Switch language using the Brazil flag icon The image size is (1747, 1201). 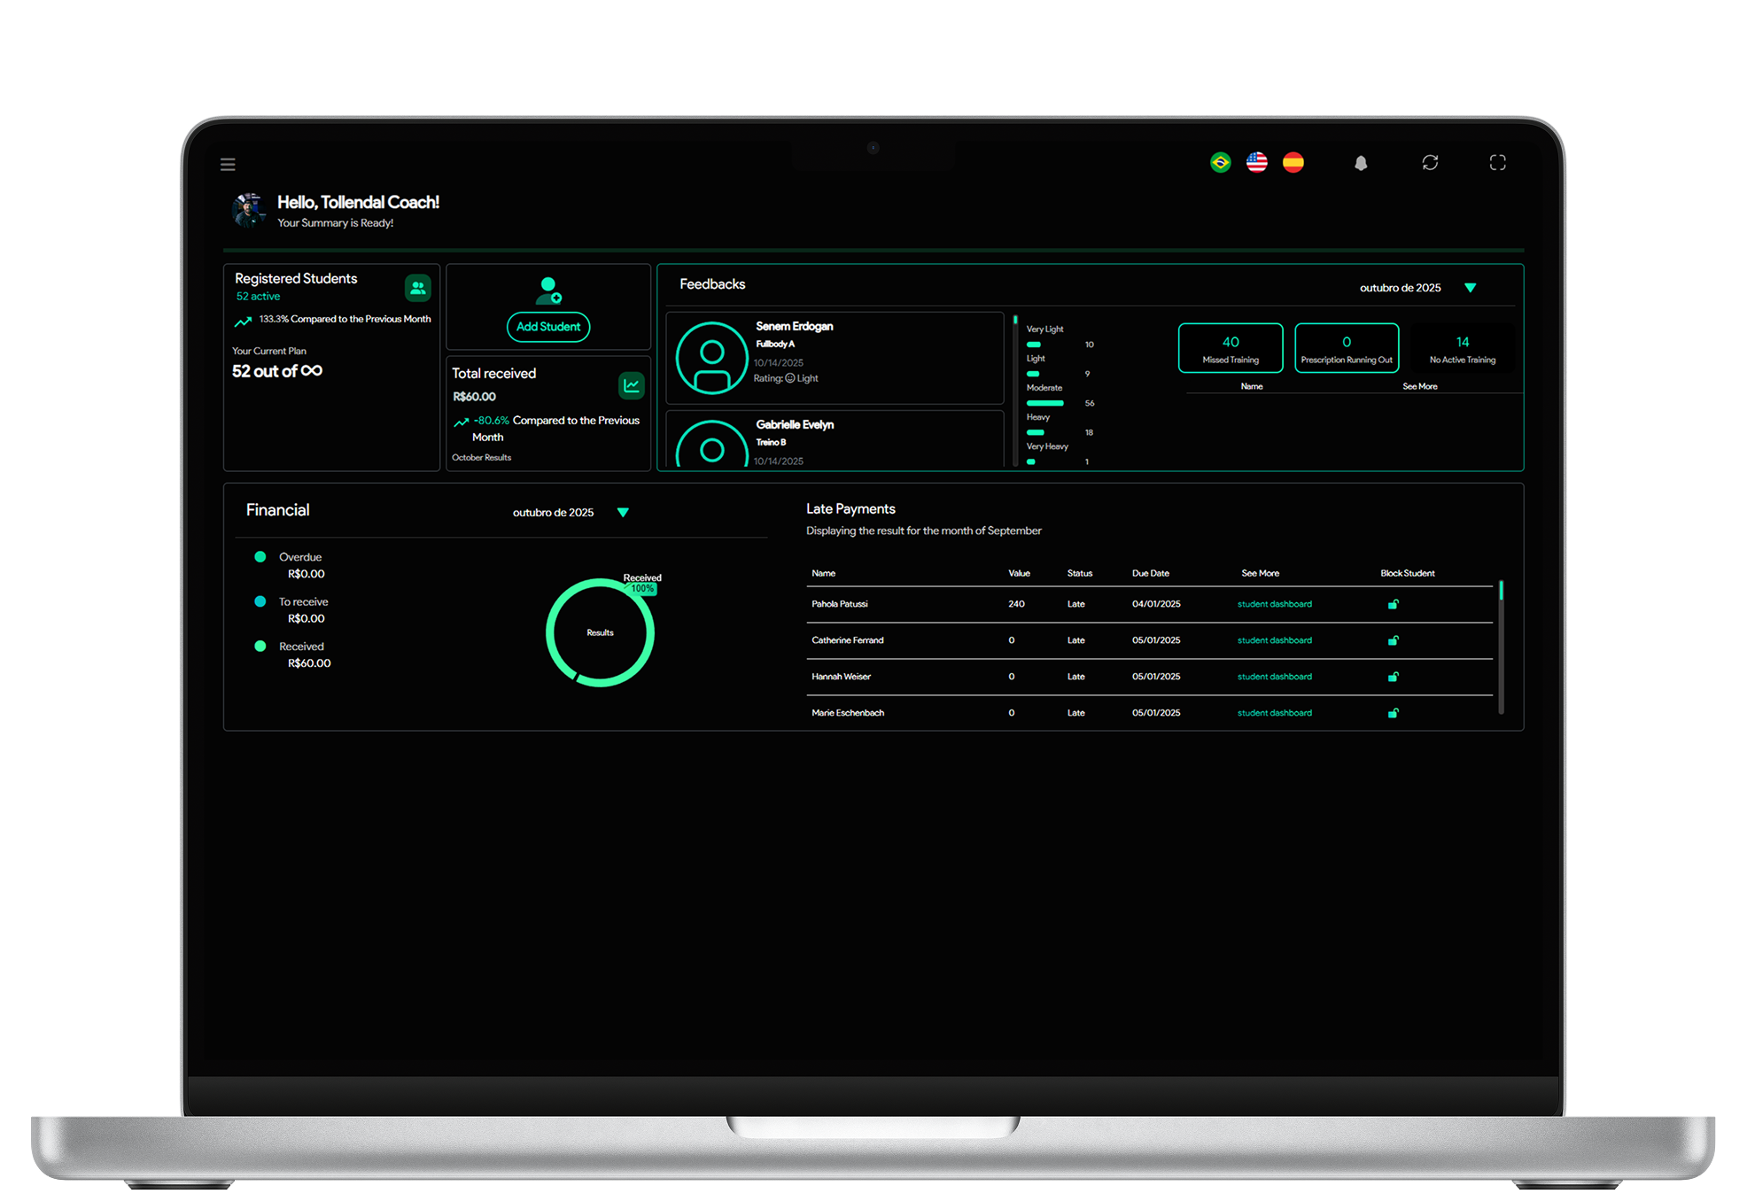(x=1220, y=162)
